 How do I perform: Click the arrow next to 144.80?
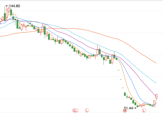8,6
